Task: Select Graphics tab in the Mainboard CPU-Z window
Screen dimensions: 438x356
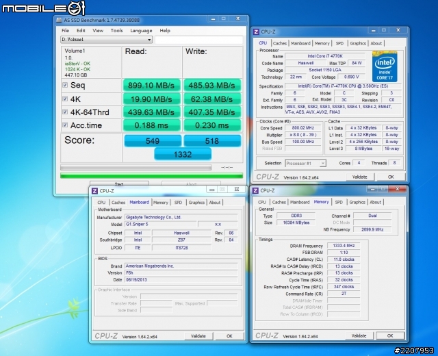Action: coord(196,203)
